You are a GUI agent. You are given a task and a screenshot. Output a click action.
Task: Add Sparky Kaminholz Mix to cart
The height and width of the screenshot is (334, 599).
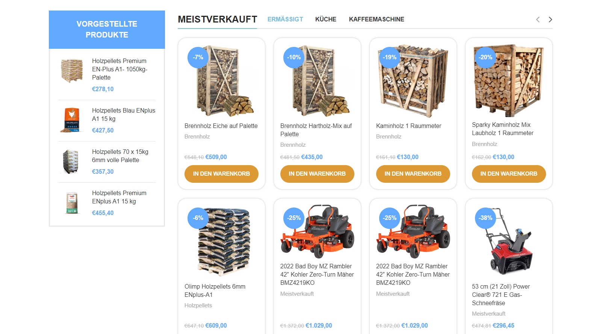pyautogui.click(x=509, y=174)
